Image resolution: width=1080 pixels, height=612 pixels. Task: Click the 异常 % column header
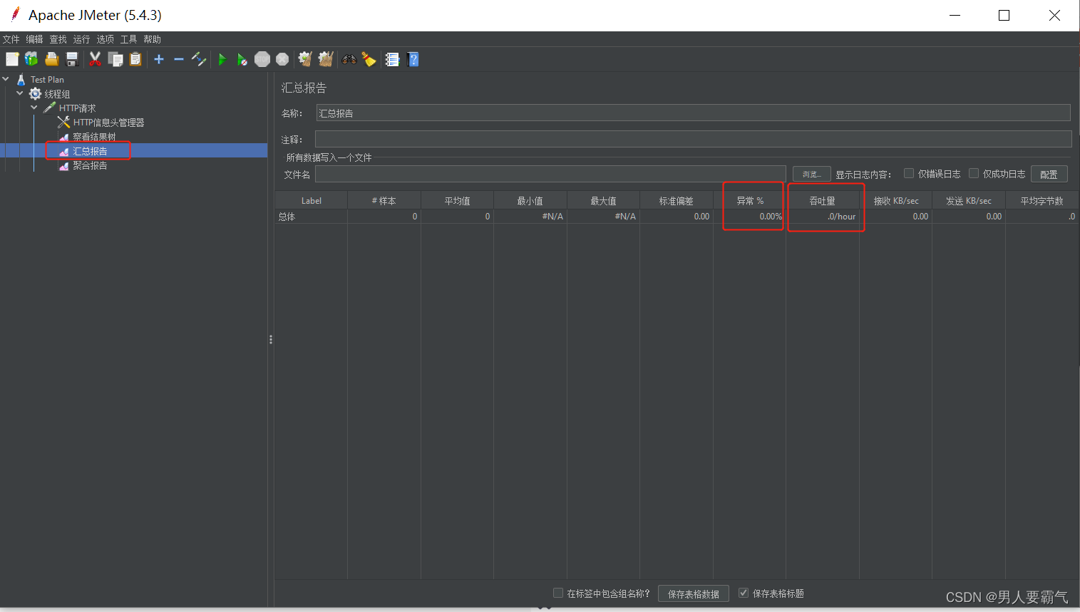tap(749, 200)
